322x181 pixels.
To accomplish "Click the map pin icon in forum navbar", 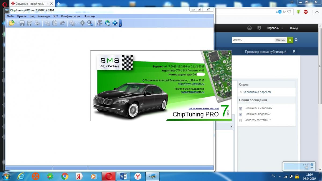I will 294,51.
